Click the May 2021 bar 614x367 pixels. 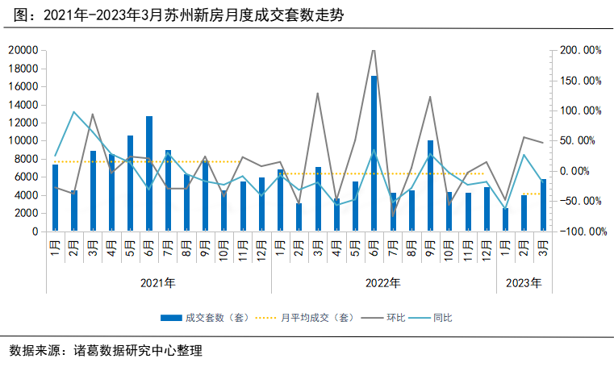click(131, 183)
